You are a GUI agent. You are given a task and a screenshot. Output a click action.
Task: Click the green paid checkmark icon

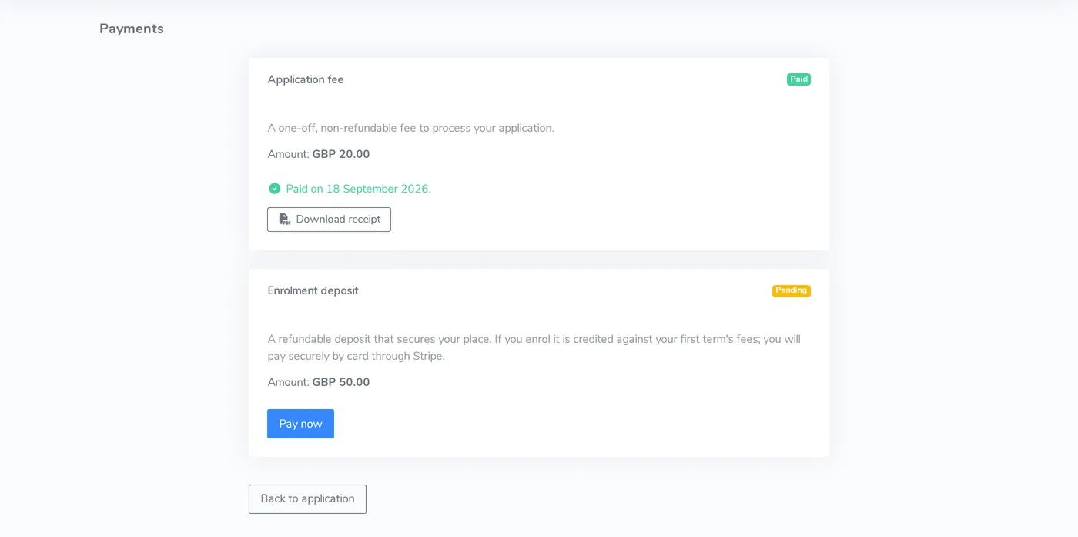274,189
